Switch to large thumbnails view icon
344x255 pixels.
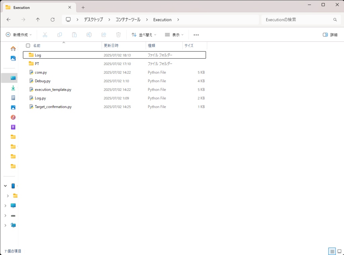pyautogui.click(x=339, y=251)
